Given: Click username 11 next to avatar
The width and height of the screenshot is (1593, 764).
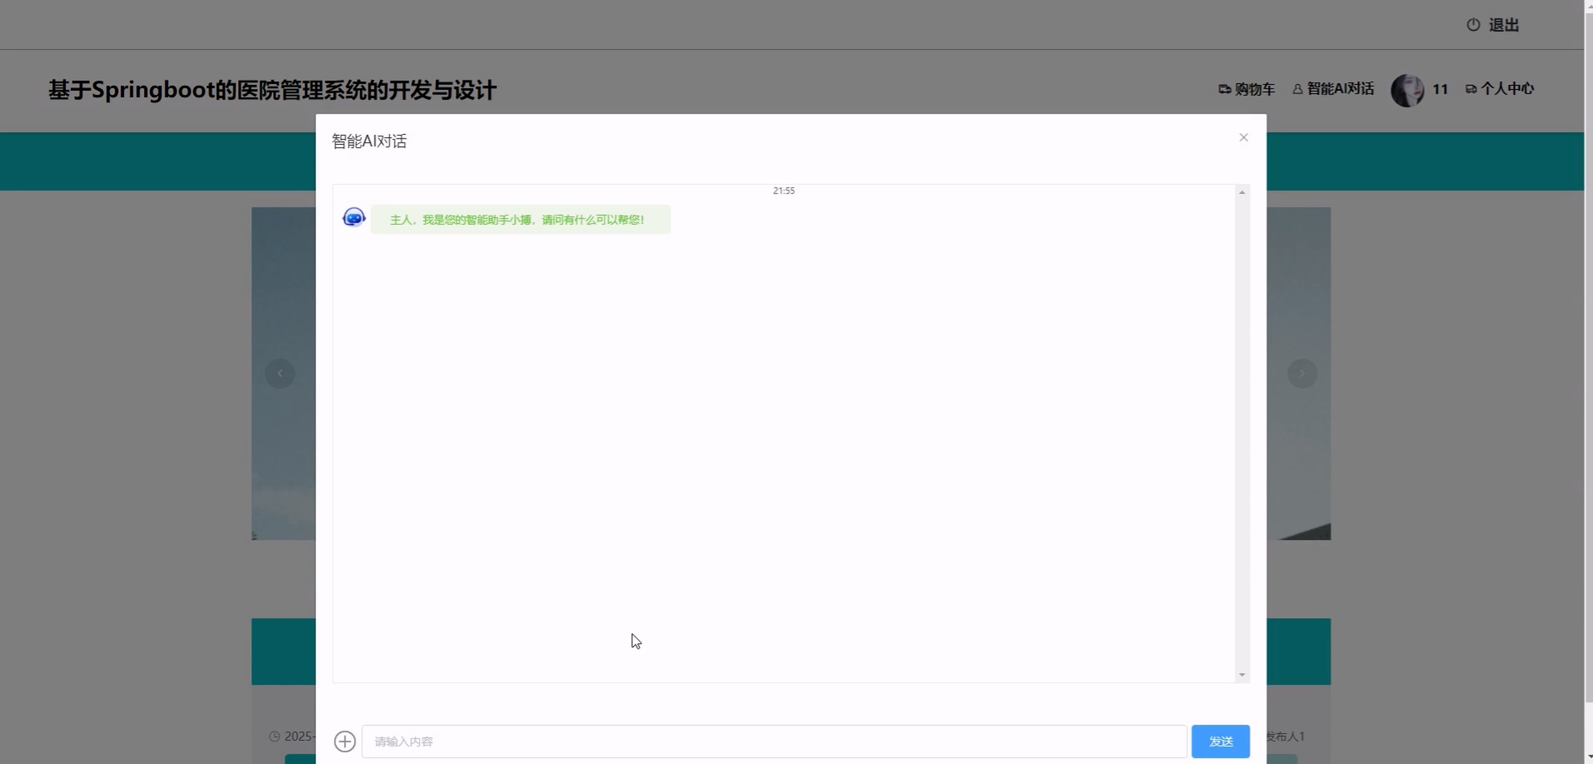Looking at the screenshot, I should pyautogui.click(x=1440, y=89).
